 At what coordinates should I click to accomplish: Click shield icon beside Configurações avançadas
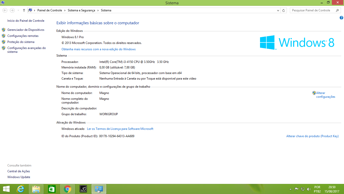point(4,48)
